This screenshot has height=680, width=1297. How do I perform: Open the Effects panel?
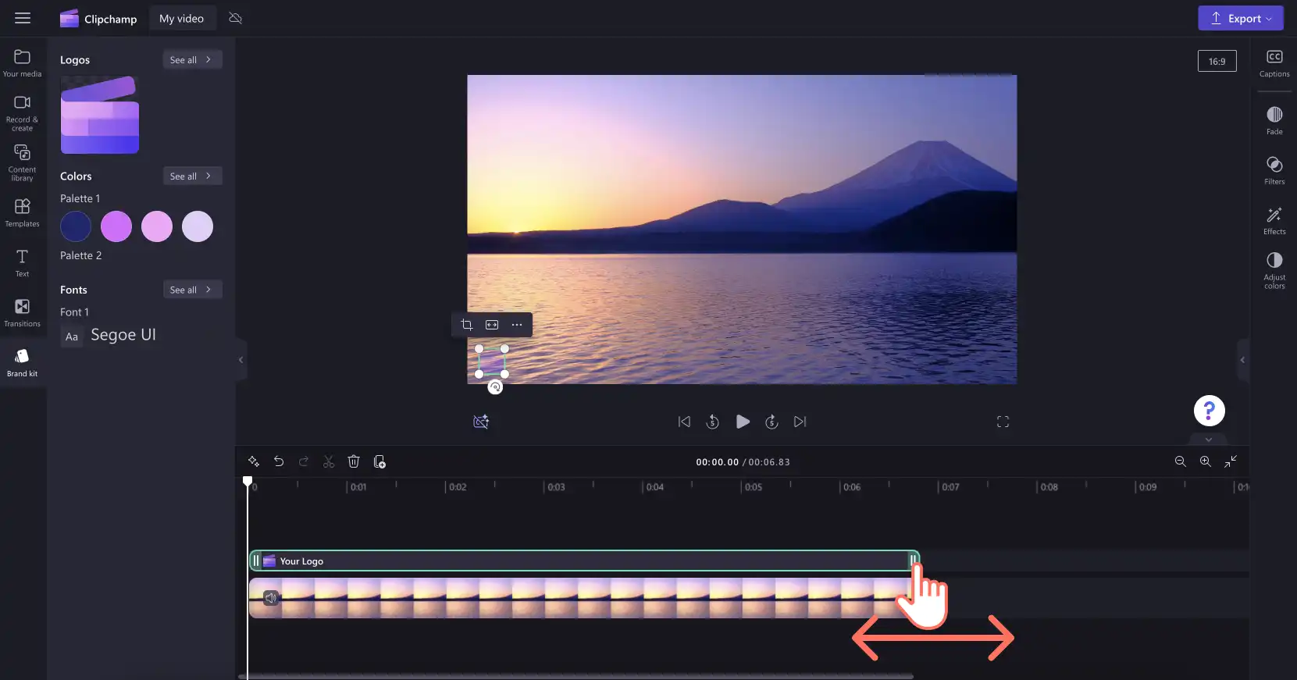pos(1274,221)
